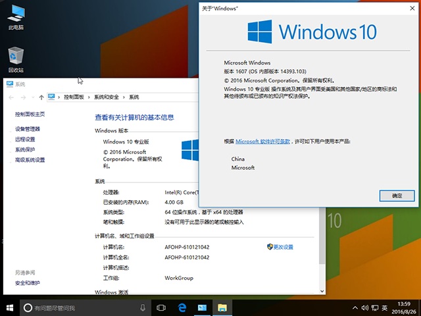Launch Microsoft Edge from the taskbar
Screen dimensions: 421x316
point(182,307)
